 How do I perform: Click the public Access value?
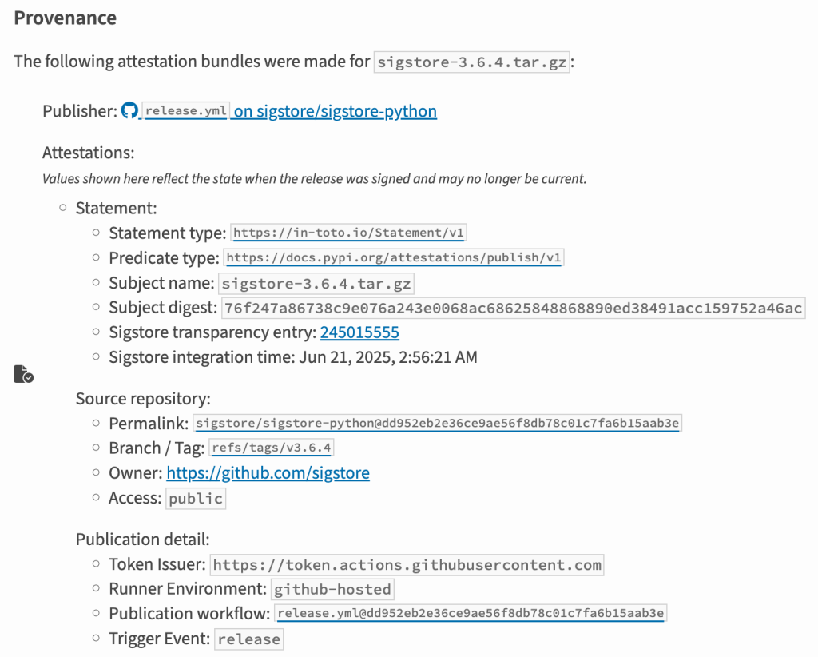coord(196,499)
